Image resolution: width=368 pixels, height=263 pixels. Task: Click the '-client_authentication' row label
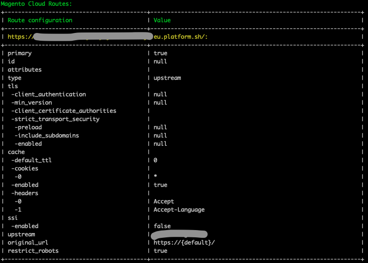tap(48, 94)
